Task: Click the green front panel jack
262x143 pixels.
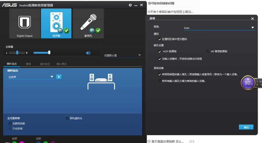Action: (15, 142)
